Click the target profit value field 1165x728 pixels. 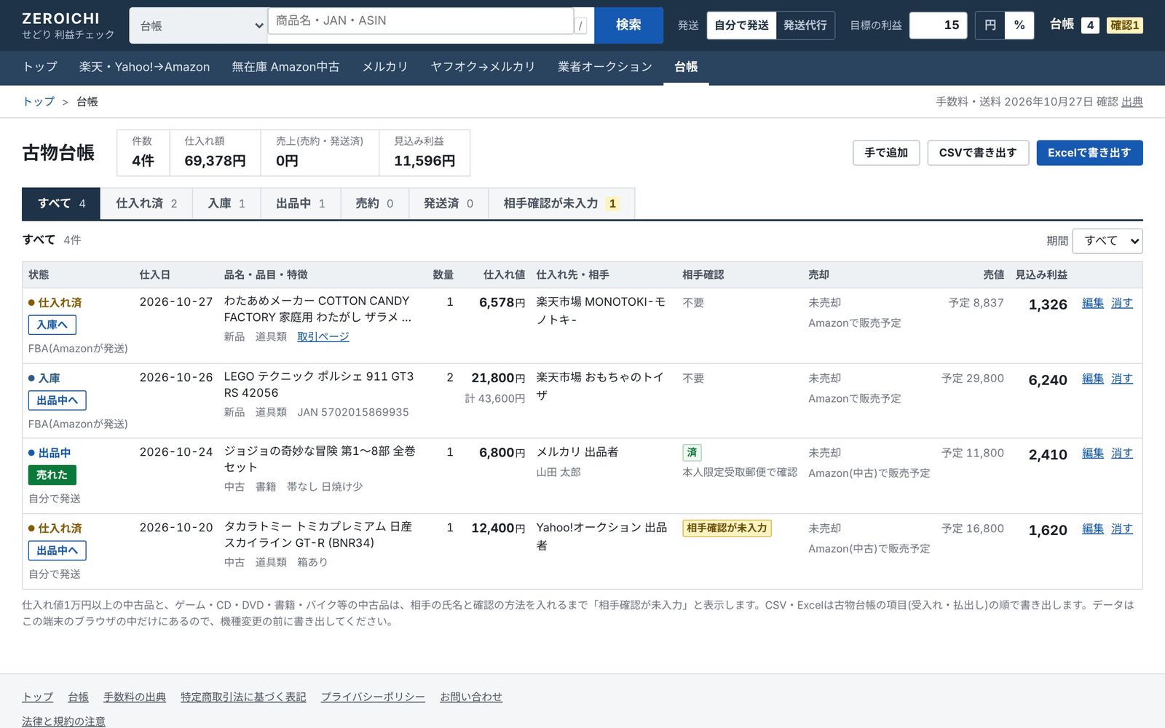pos(939,25)
